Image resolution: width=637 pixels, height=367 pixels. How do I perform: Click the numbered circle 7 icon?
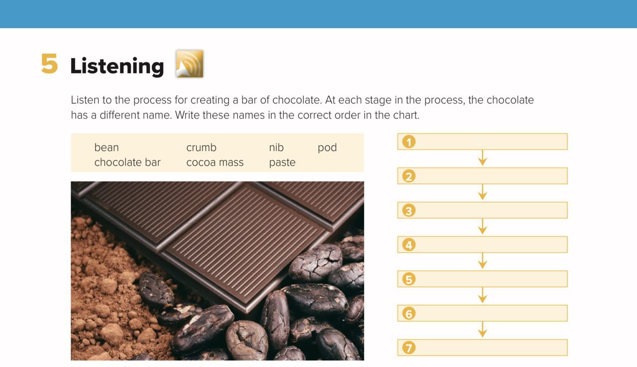(x=409, y=348)
